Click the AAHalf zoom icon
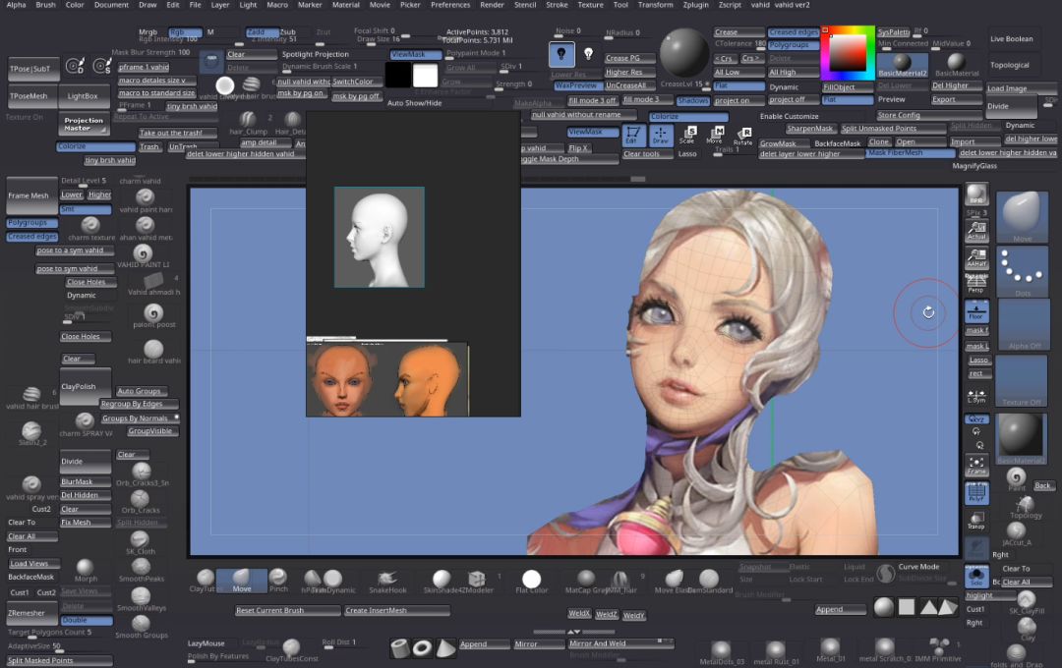1062x668 pixels. coord(976,257)
